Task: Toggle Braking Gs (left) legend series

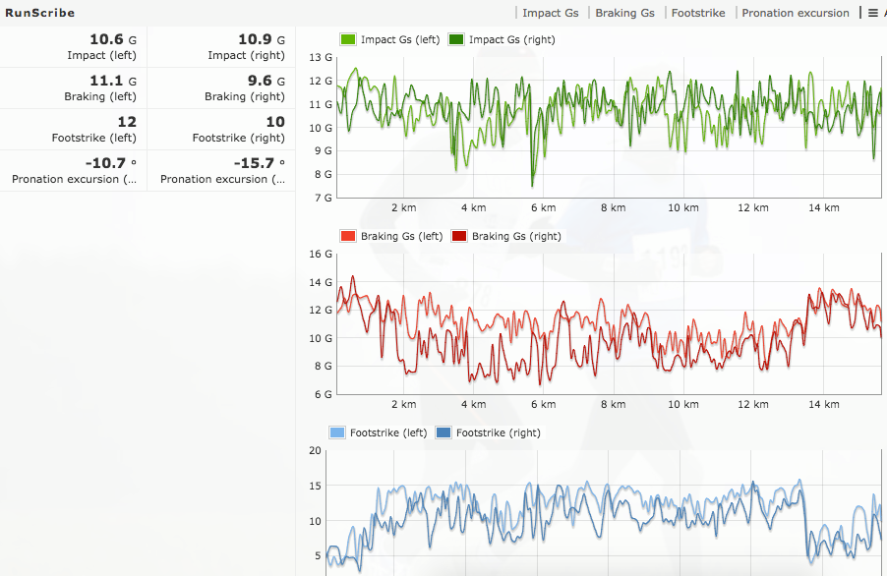Action: (x=391, y=236)
